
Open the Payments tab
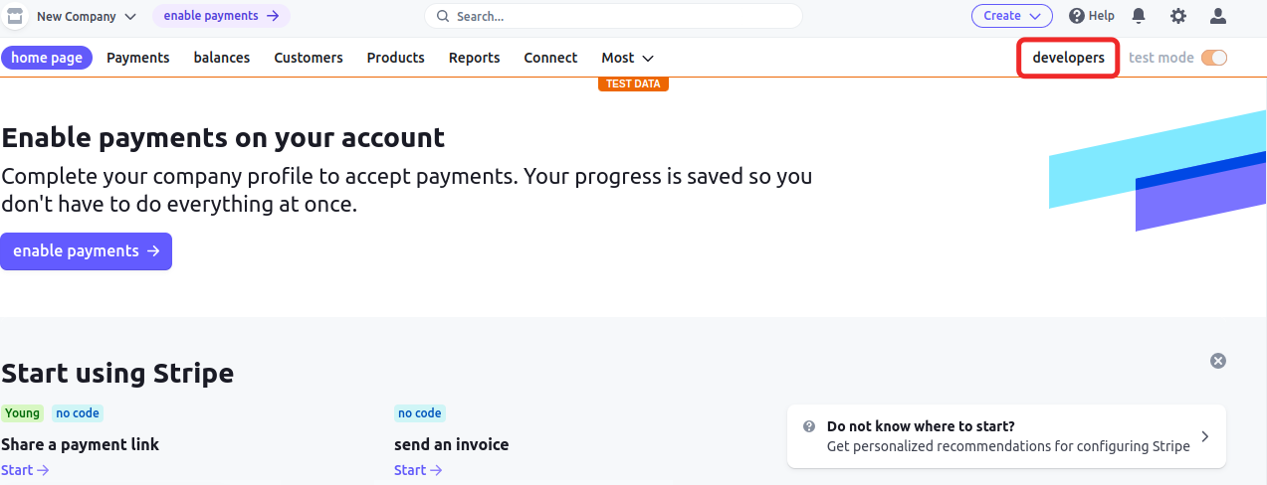138,58
